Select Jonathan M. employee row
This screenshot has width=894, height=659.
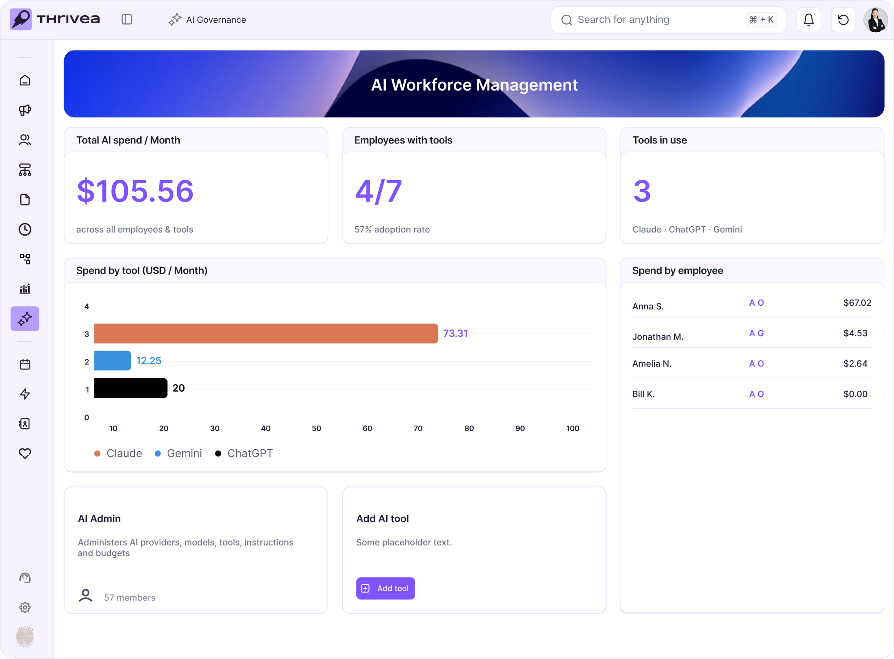point(752,334)
